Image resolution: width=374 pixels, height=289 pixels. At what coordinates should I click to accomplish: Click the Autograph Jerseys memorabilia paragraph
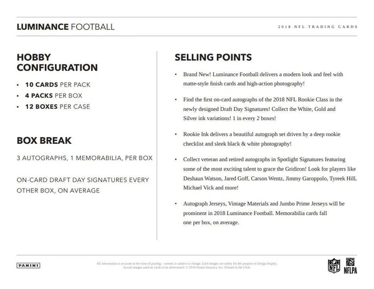pyautogui.click(x=264, y=213)
